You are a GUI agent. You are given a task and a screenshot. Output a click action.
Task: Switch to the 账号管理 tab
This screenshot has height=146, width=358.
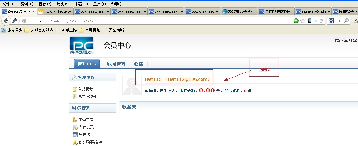[x=116, y=64]
